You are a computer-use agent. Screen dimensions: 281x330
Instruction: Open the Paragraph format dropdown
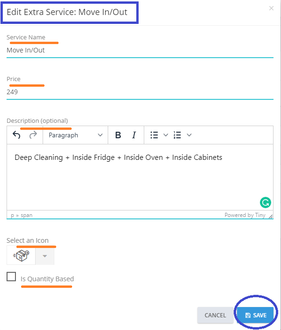point(75,135)
